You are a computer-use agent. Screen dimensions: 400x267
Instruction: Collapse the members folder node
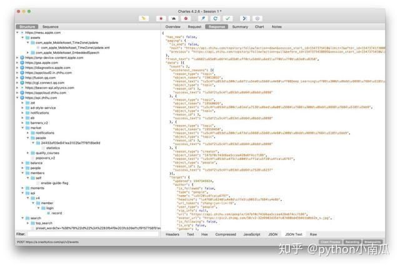22,173
